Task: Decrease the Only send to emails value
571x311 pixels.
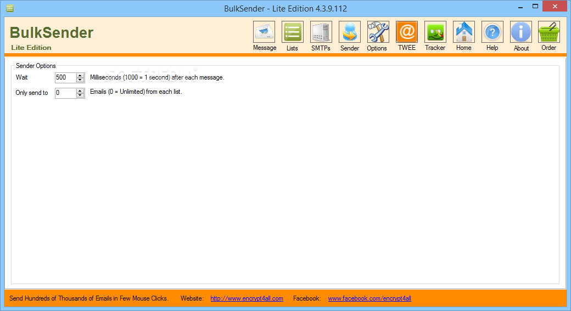Action: (x=80, y=95)
